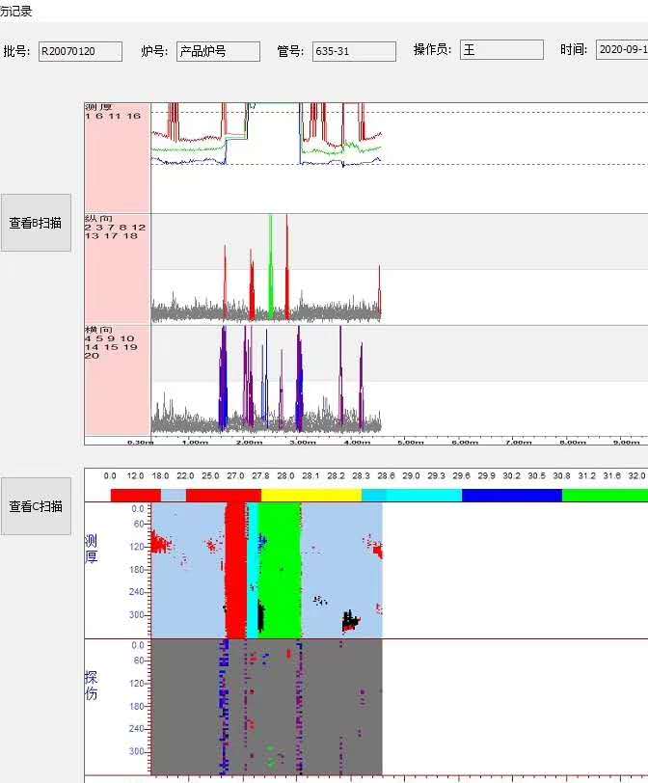Select the dark blue color scale segment
Viewport: 648px width, 783px height.
coord(511,495)
